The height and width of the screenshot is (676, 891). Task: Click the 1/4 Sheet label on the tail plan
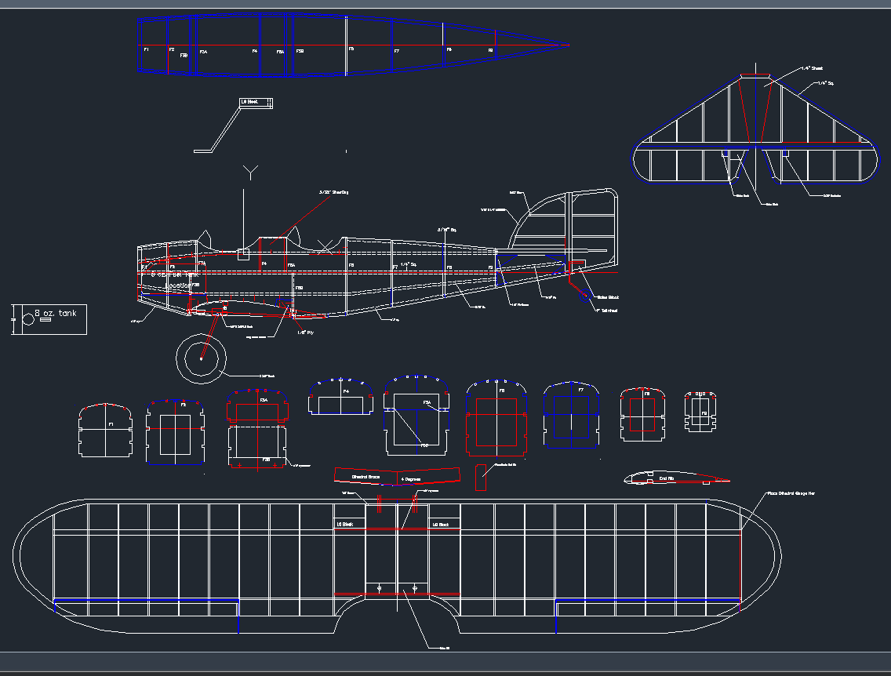(812, 67)
